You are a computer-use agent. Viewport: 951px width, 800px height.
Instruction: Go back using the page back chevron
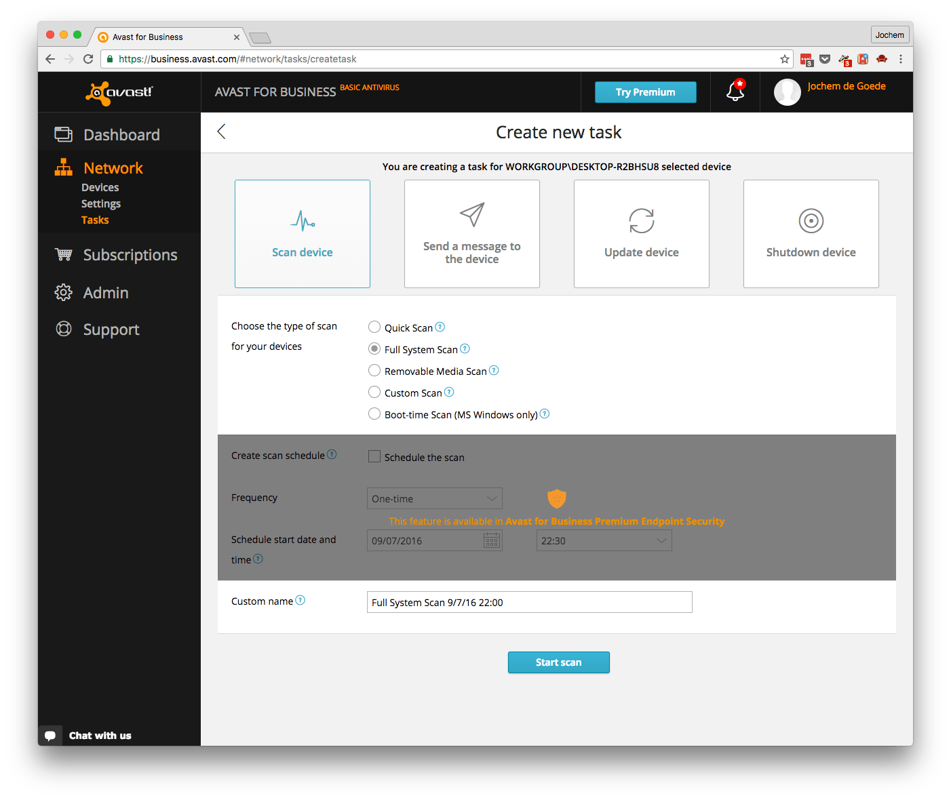click(221, 132)
